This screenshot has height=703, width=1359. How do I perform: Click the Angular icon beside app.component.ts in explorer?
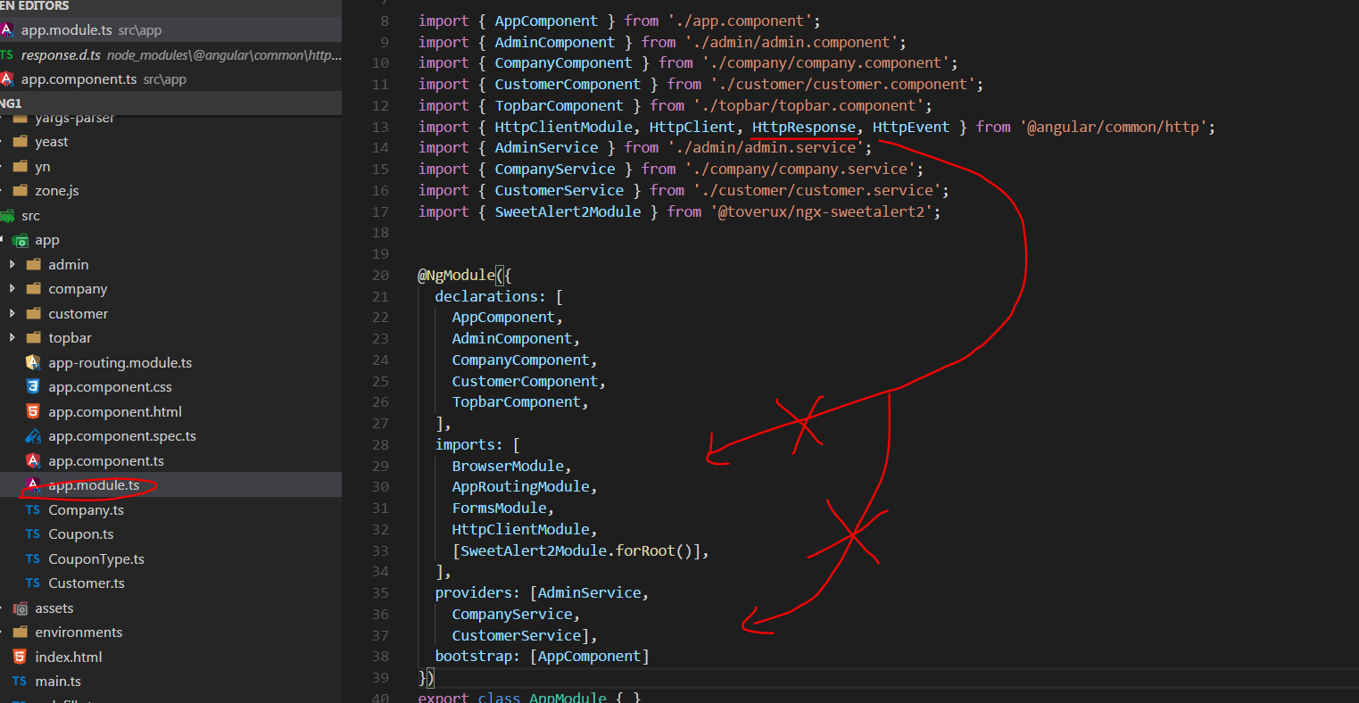[34, 460]
